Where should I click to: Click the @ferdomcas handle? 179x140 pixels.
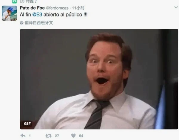coord(57,8)
